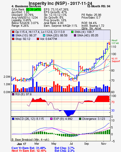This screenshot has width=121, height=152.
Task: Click the EPS Growth: 47% entry
Action: 55,12
